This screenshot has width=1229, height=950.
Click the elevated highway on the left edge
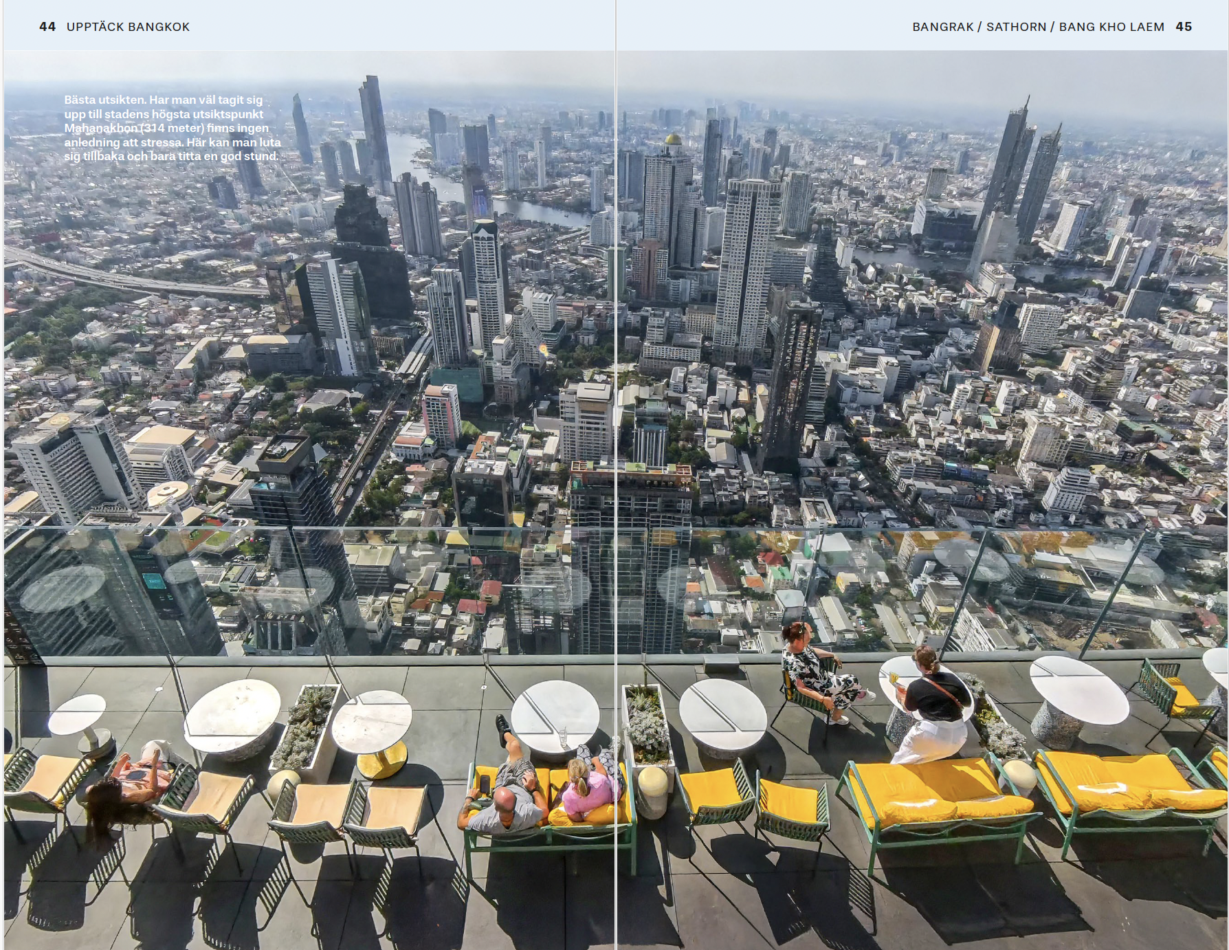coord(103,273)
